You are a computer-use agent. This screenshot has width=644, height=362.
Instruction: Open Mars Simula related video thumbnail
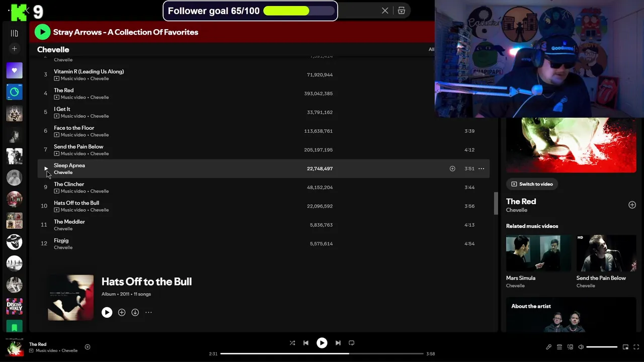coord(538,253)
